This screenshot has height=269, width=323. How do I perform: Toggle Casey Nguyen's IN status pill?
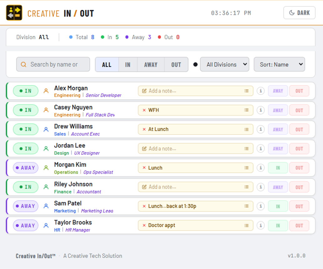[26, 110]
